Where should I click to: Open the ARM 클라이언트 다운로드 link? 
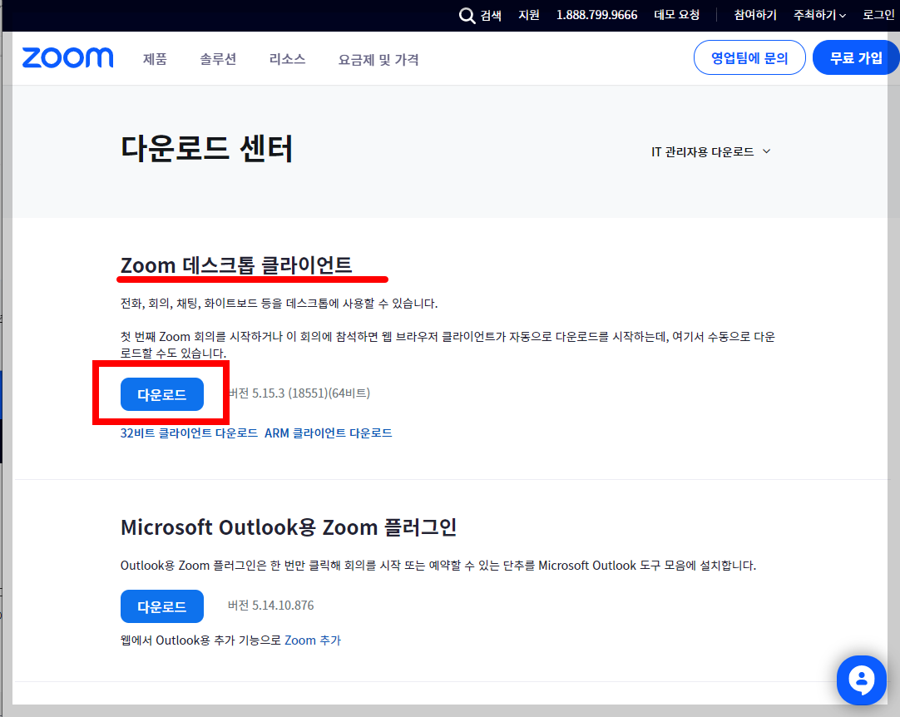329,433
